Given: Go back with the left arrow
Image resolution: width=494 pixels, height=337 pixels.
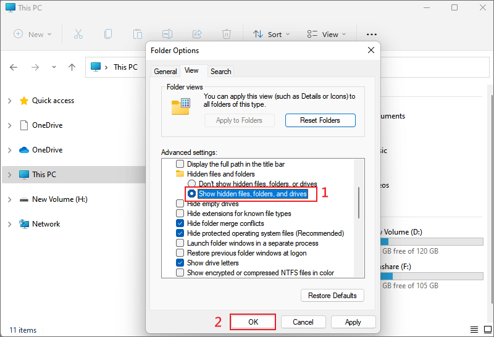Looking at the screenshot, I should tap(14, 67).
